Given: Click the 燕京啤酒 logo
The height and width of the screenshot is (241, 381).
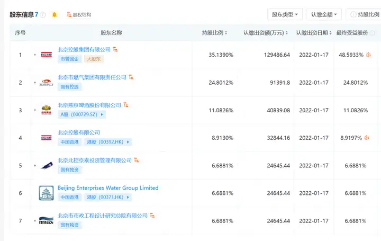Looking at the screenshot, I should click(47, 110).
